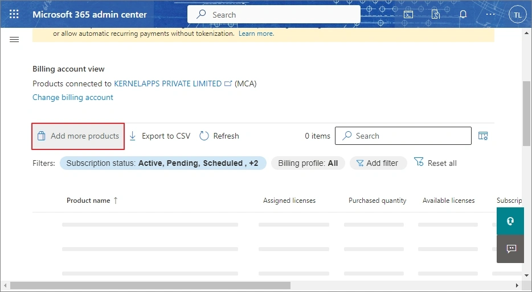Click Change billing account link
Screen dimensions: 532x292
72,98
